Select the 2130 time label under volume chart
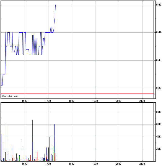Image resolution: width=166 pixels, height=166 pixels. tap(142, 164)
